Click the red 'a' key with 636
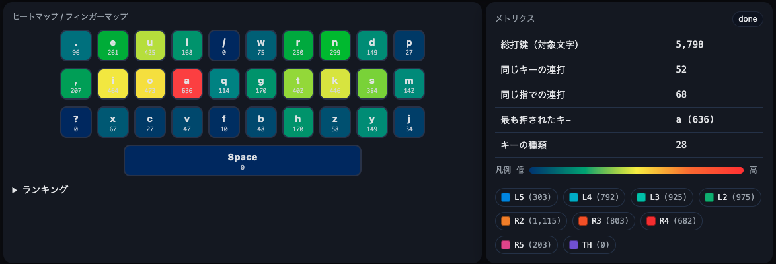776x264 pixels. point(187,84)
